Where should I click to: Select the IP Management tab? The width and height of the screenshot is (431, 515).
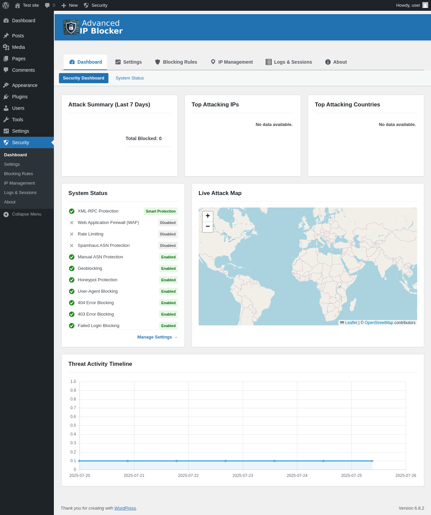(x=232, y=62)
